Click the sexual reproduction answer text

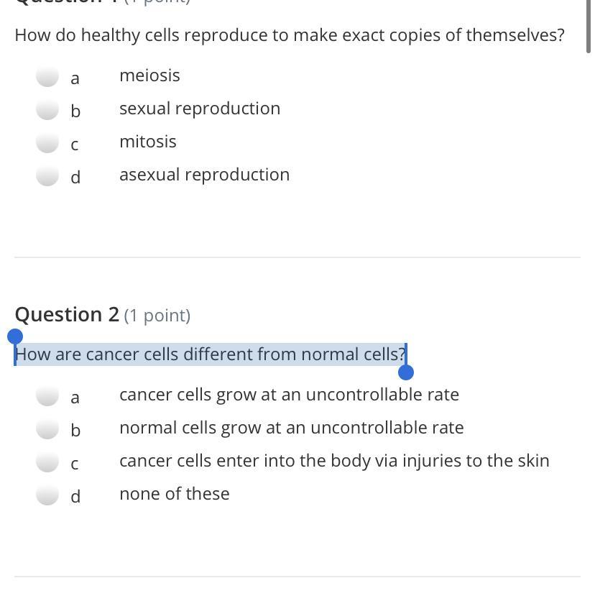pyautogui.click(x=200, y=109)
